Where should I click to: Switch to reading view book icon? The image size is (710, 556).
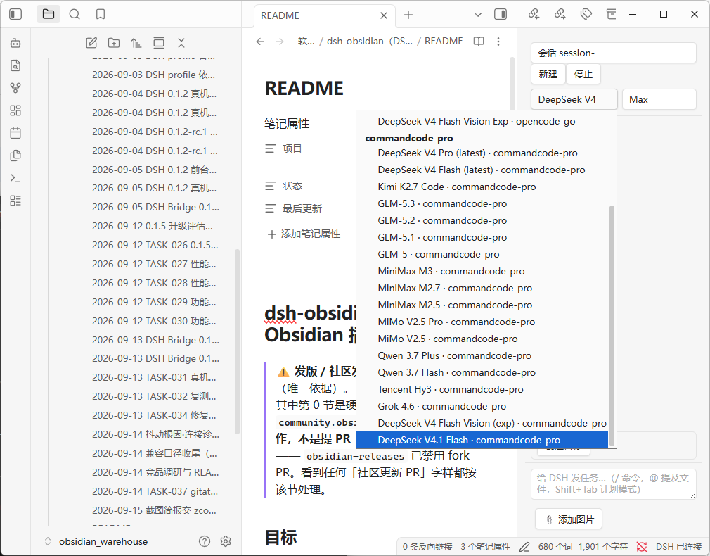(479, 42)
